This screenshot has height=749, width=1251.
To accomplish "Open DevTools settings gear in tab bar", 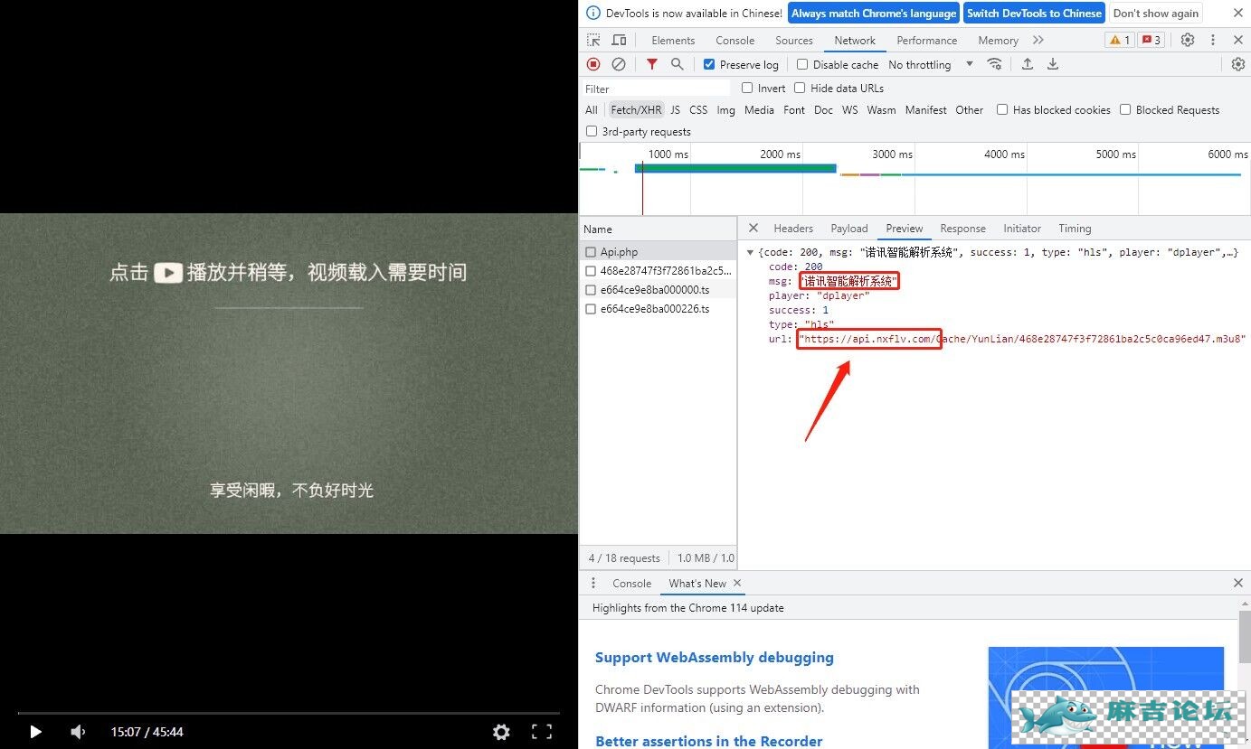I will (x=1188, y=40).
